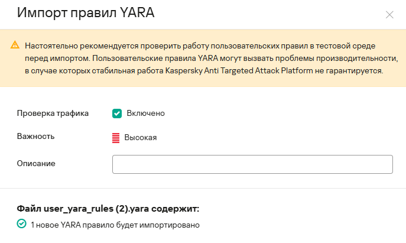
Task: Click the red high-severity bars icon
Action: tap(116, 137)
